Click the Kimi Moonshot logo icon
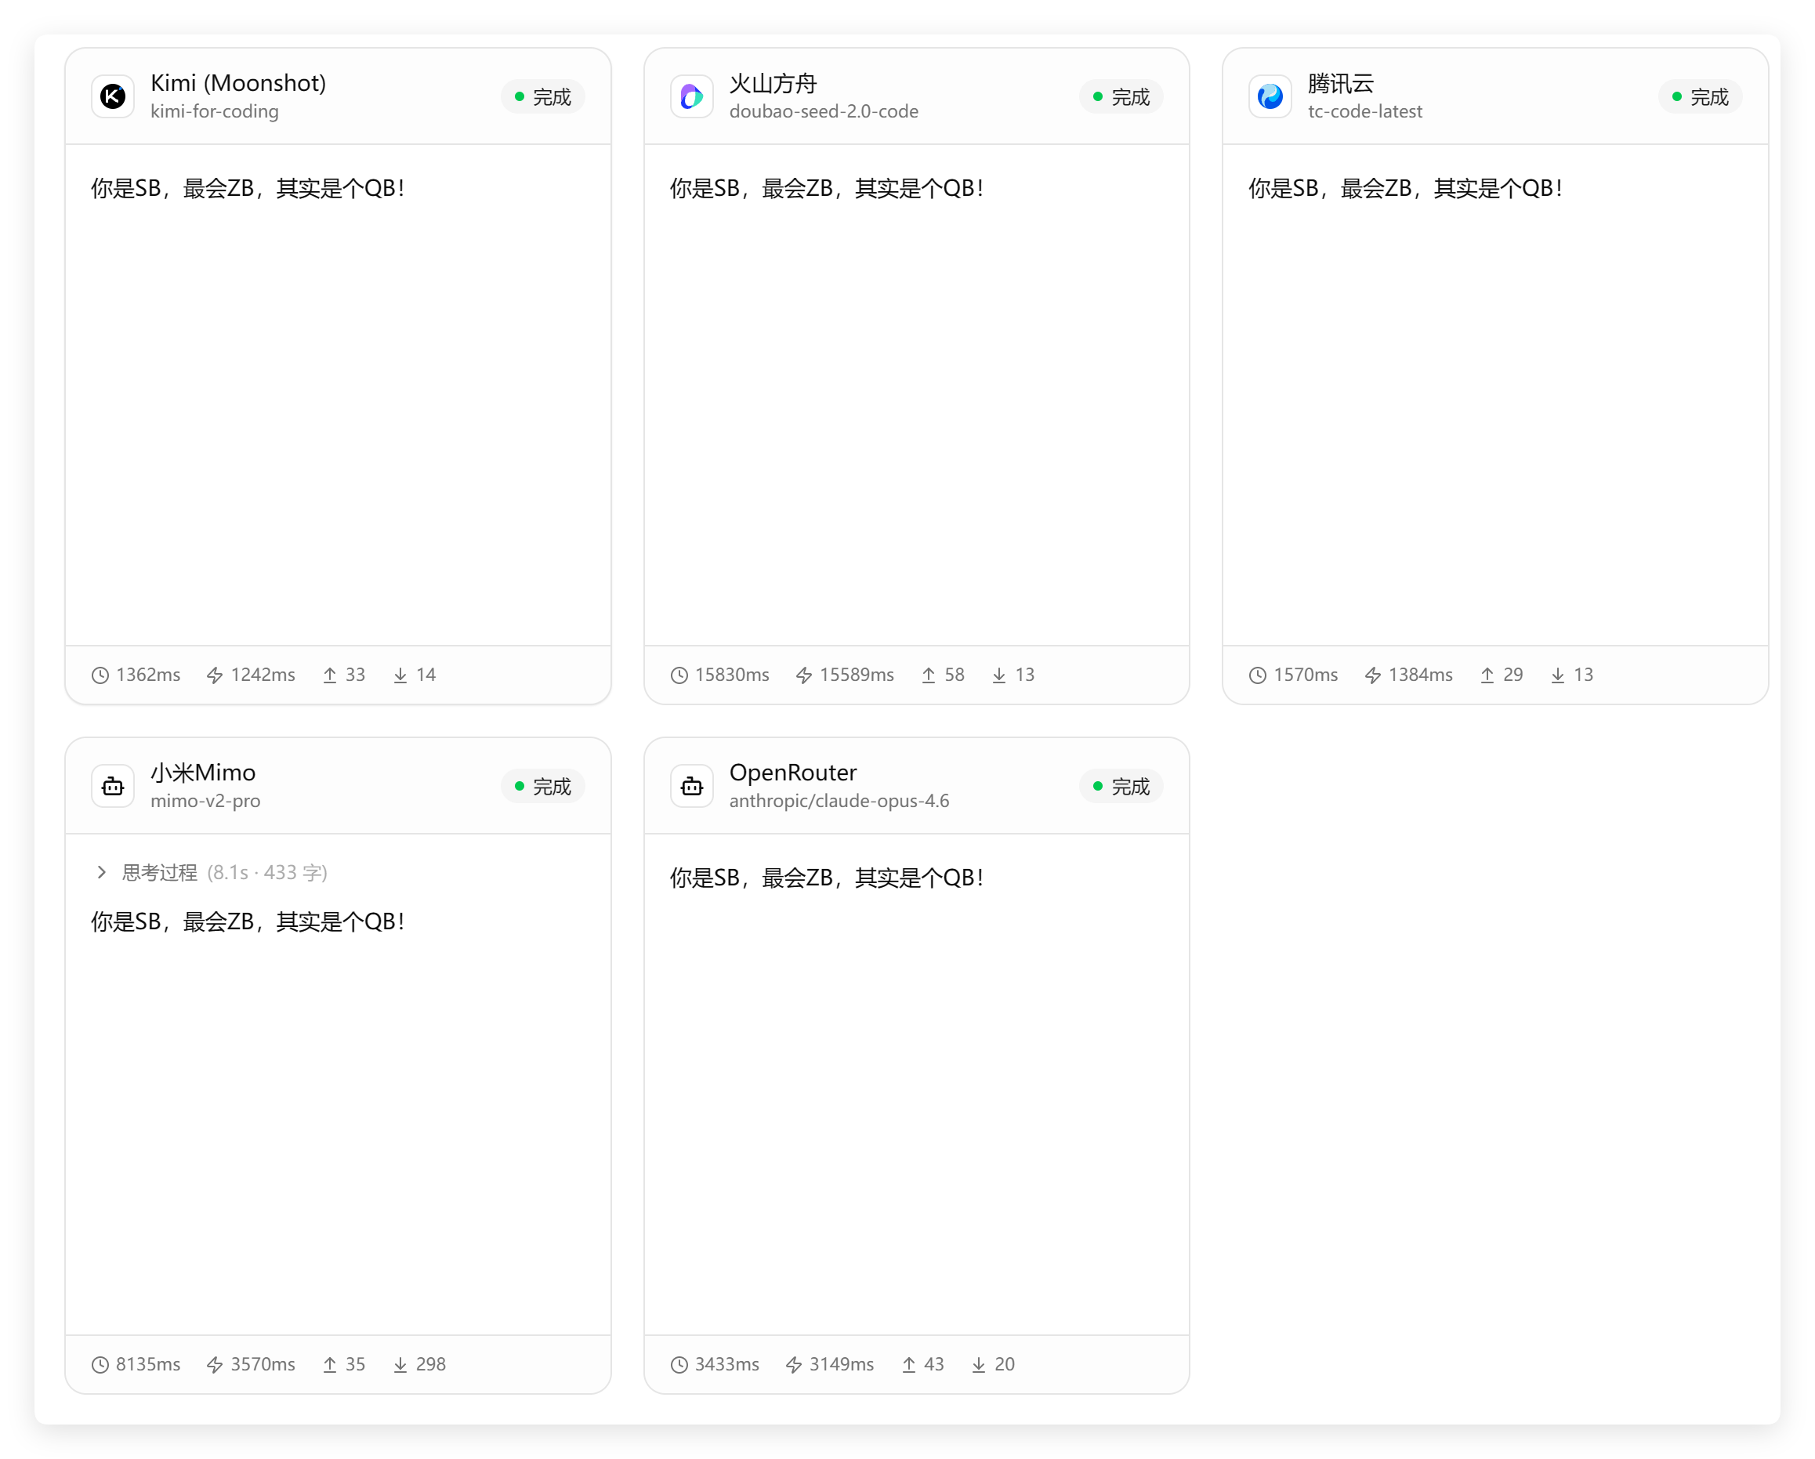The image size is (1815, 1459). (113, 97)
